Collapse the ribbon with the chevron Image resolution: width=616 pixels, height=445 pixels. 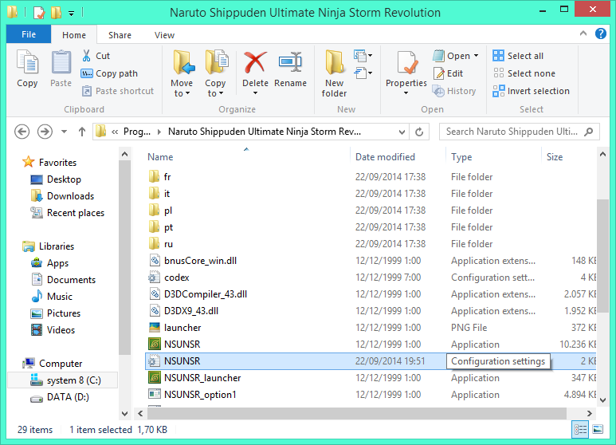click(x=583, y=33)
